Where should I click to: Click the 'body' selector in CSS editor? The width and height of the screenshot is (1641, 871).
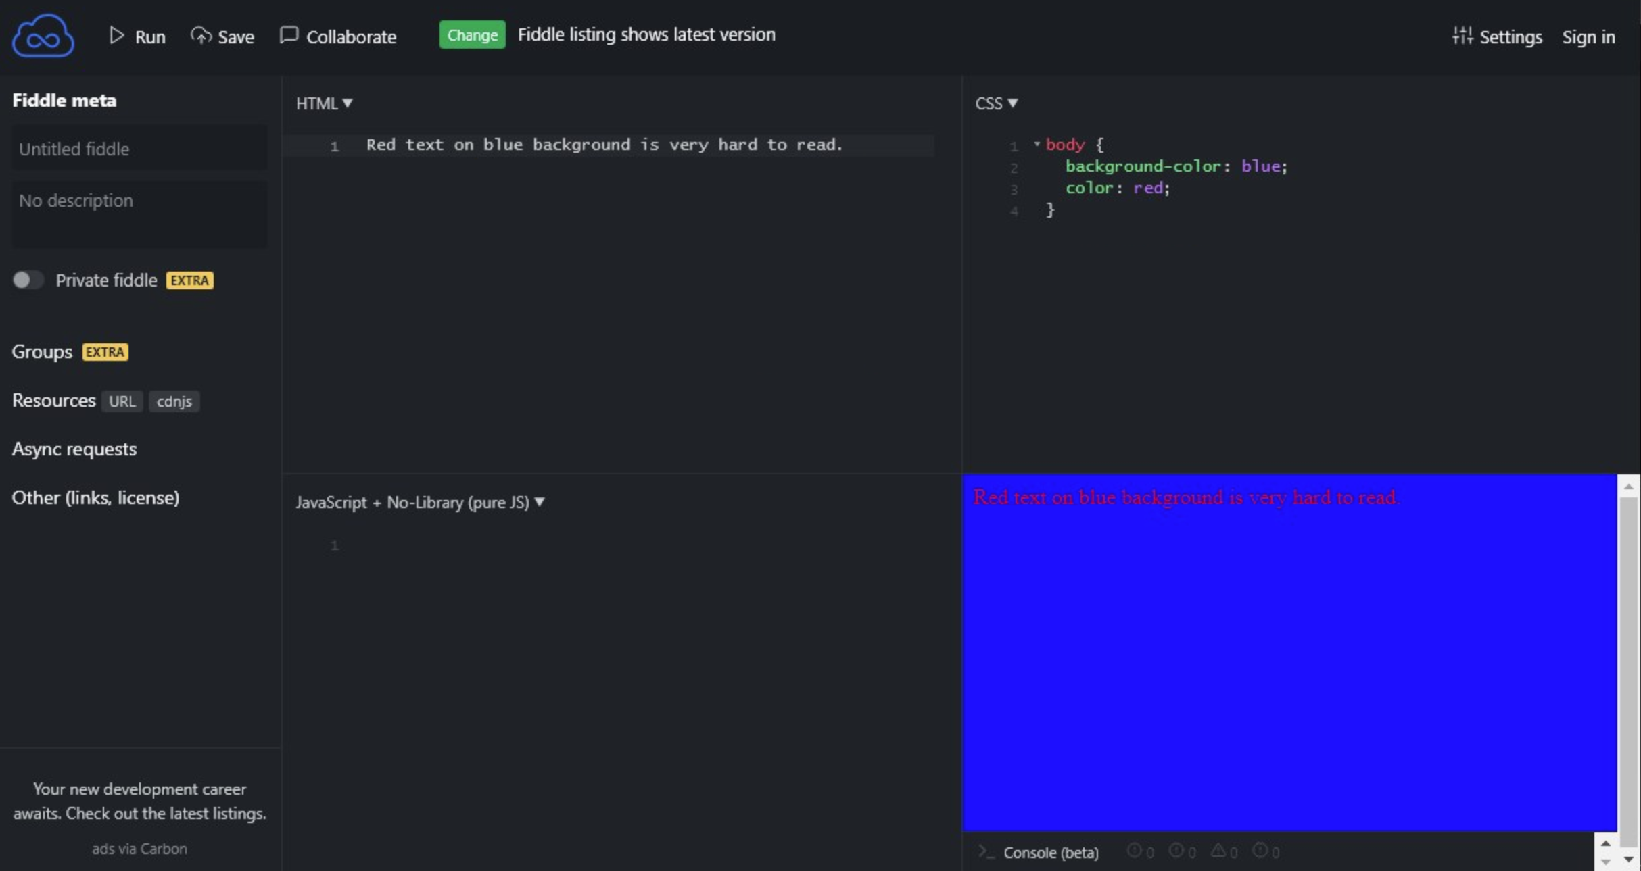tap(1065, 145)
